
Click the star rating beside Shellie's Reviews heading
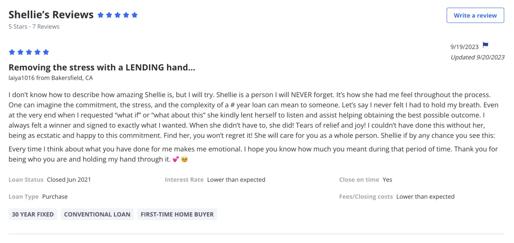[x=117, y=15]
